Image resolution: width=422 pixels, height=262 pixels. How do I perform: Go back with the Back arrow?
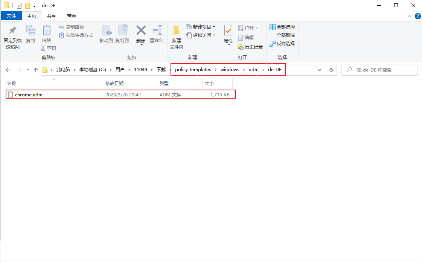(8, 70)
